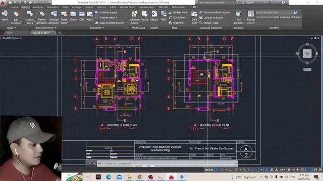Viewport: 323px width, 181px height.
Task: Open the weather widget on taskbar
Action: point(243,177)
